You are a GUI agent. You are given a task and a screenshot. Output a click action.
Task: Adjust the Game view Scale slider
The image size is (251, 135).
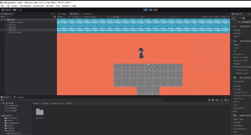click(129, 17)
